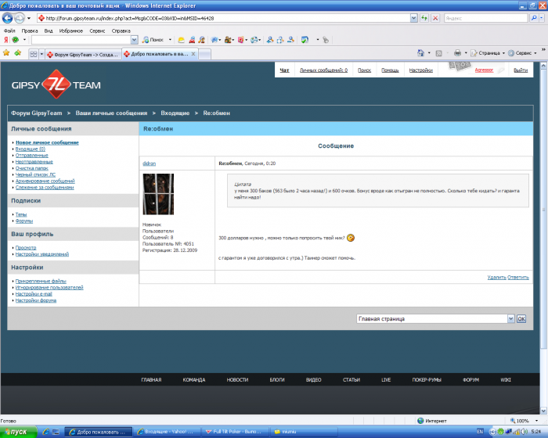
Task: Open the Отправленные folder link
Action: [32, 156]
